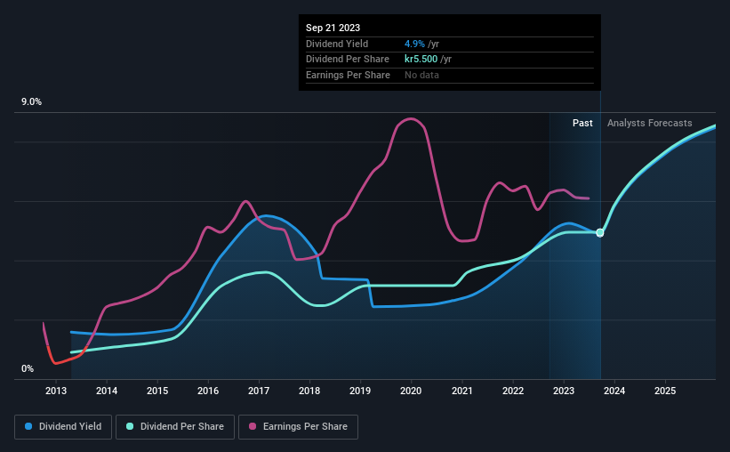Click the 2016 x-axis label
This screenshot has width=730, height=452.
[x=208, y=391]
